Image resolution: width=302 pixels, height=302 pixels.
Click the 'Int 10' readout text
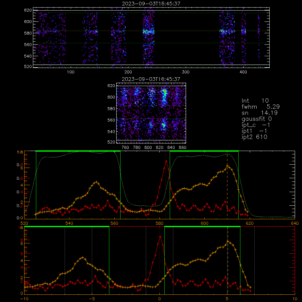255,101
